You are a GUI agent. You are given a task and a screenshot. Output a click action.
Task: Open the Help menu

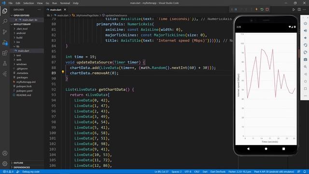pos(76,3)
